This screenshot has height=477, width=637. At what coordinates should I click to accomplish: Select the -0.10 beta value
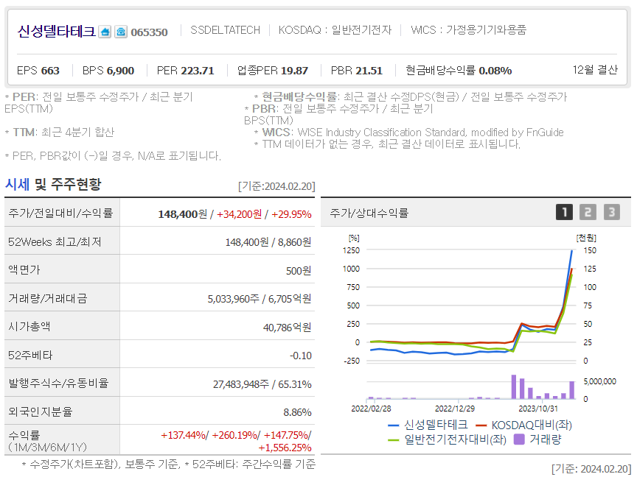click(x=301, y=356)
